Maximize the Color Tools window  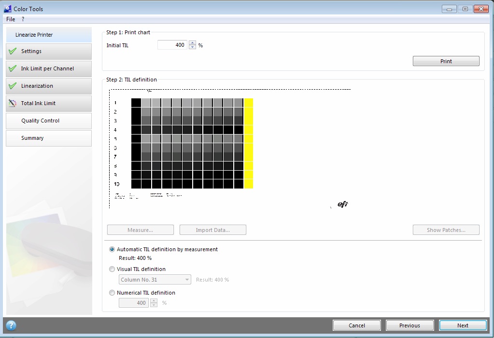coord(465,9)
